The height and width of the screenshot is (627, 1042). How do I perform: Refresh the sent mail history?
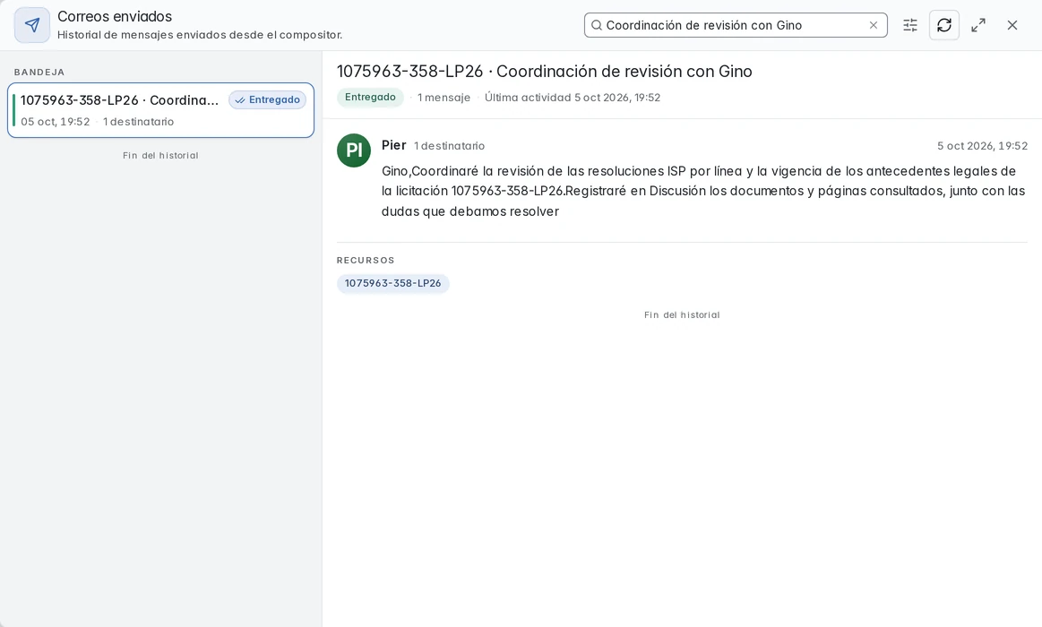pos(944,25)
